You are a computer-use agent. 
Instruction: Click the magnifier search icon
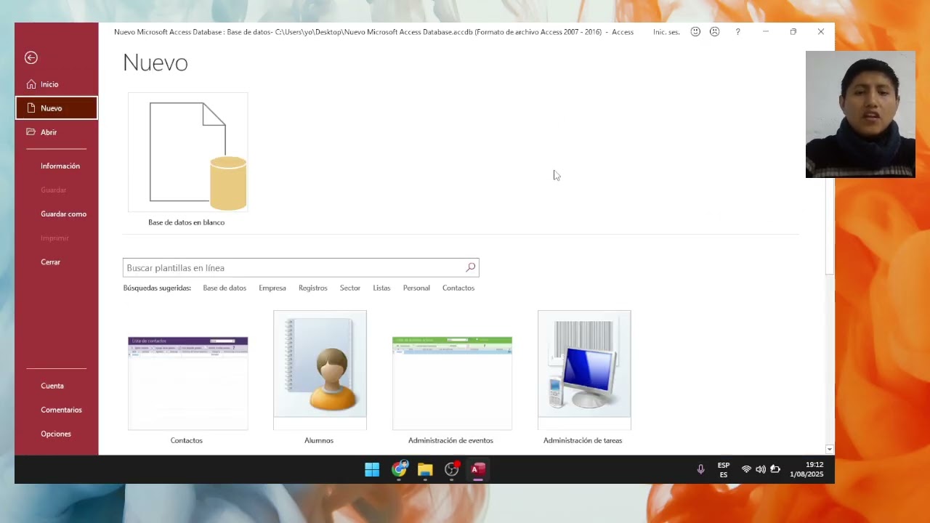(x=471, y=267)
